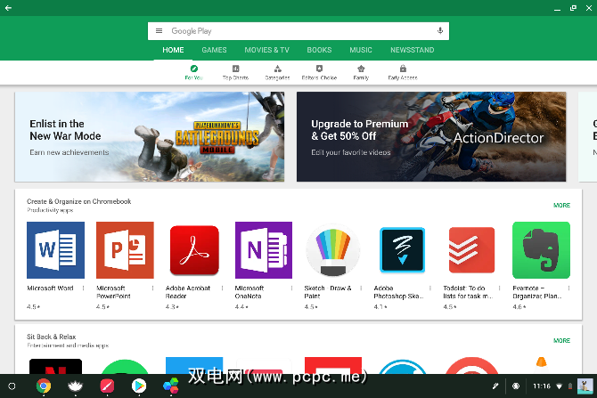Click the Microsoft OneNote app icon
The height and width of the screenshot is (398, 597).
pyautogui.click(x=264, y=250)
